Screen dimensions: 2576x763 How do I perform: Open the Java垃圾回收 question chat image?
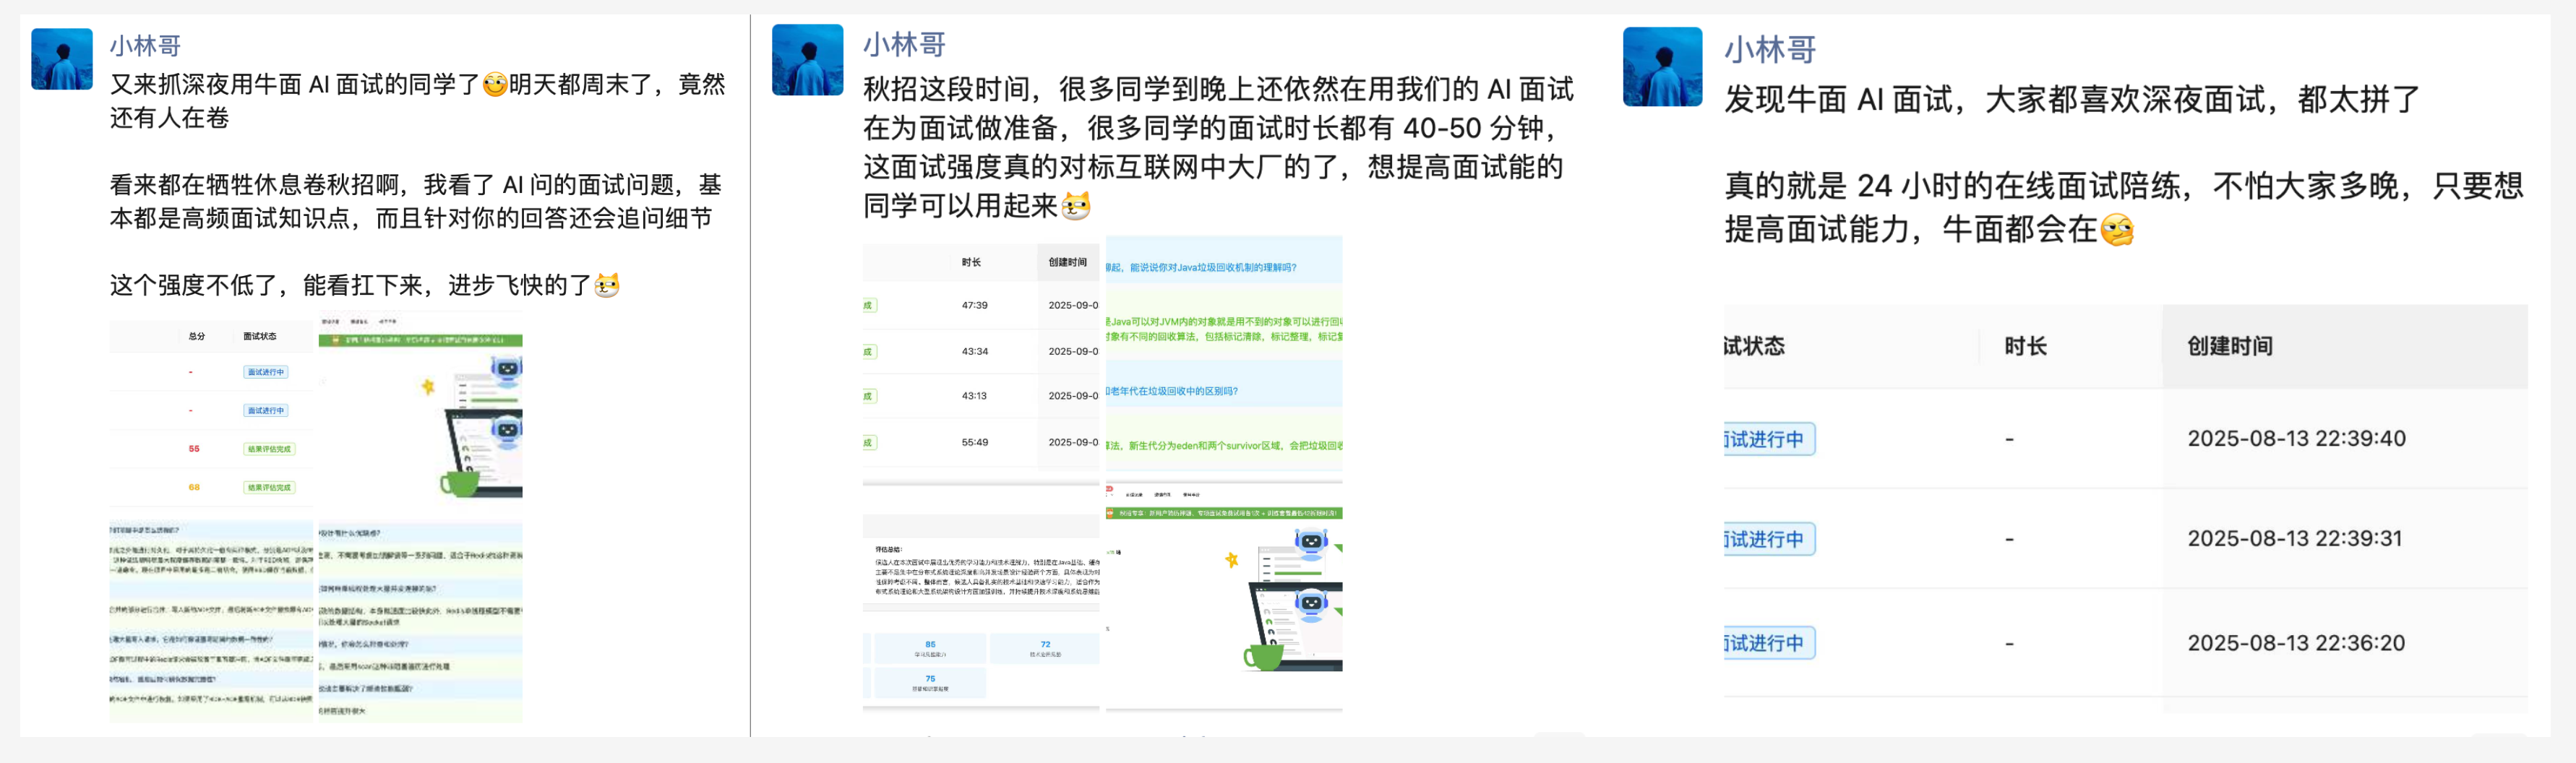point(1224,355)
